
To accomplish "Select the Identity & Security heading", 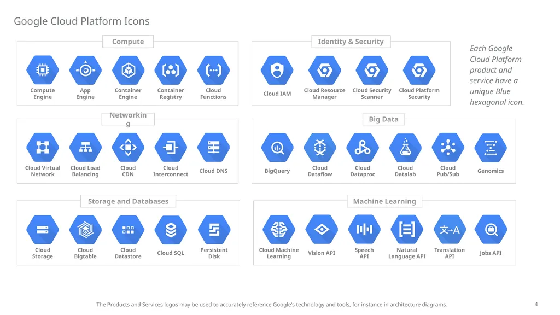I will pyautogui.click(x=351, y=42).
